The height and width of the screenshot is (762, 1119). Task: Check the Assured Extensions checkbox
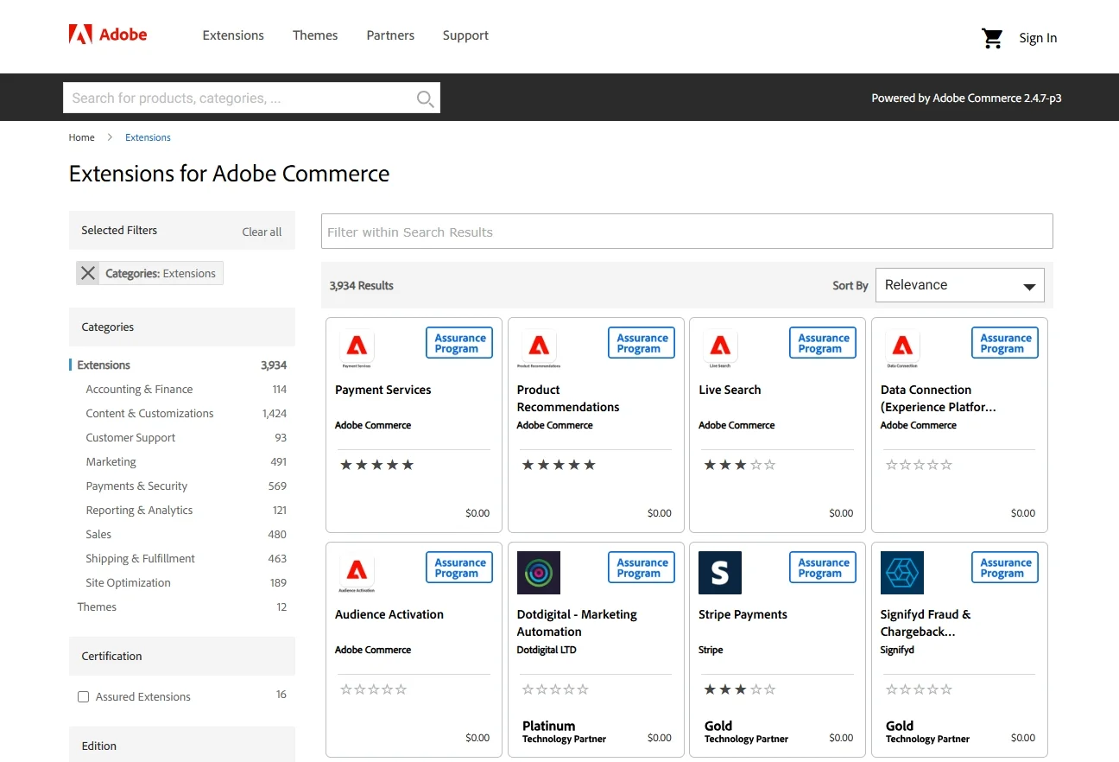[84, 696]
